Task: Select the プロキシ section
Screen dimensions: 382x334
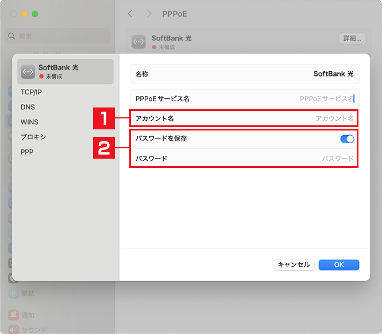Action: (33, 137)
